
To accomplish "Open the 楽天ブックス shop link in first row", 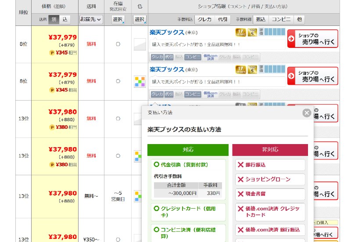I will pyautogui.click(x=167, y=32).
